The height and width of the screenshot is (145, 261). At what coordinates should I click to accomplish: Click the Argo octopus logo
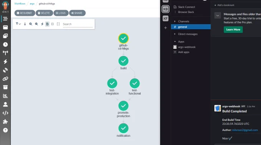click(5, 6)
